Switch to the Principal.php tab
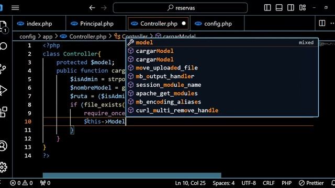The height and width of the screenshot is (188, 335). (96, 23)
